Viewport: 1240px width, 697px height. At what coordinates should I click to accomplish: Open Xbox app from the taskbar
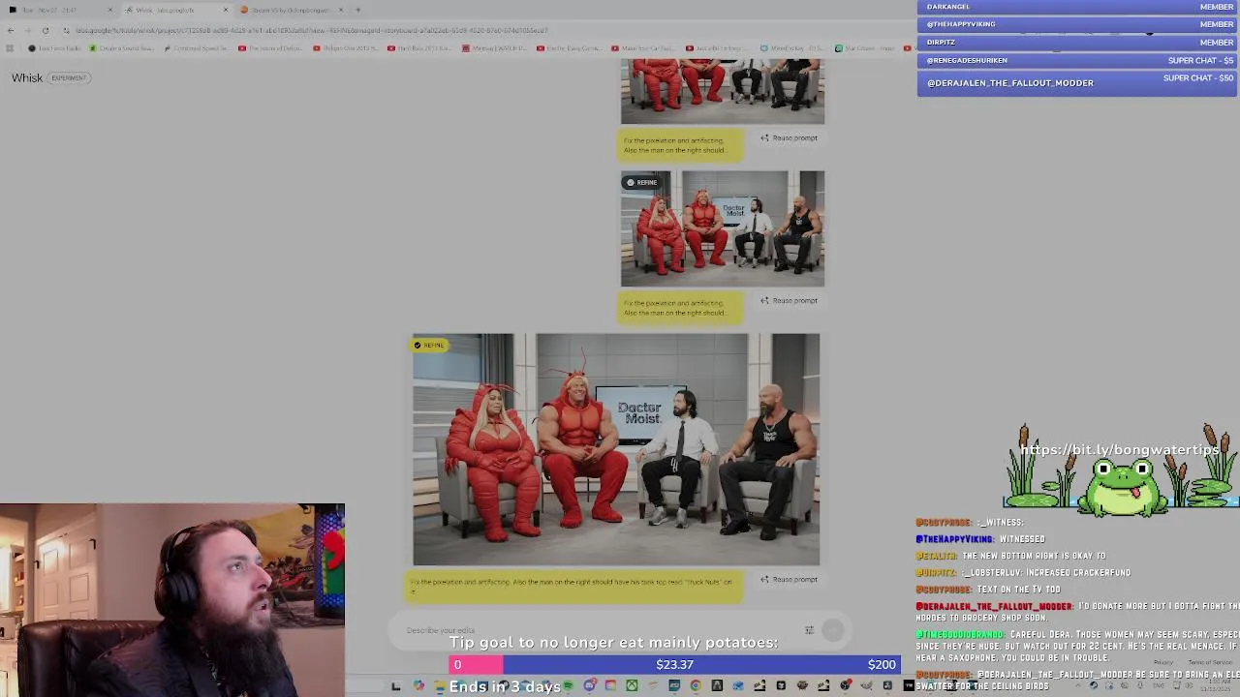632,685
